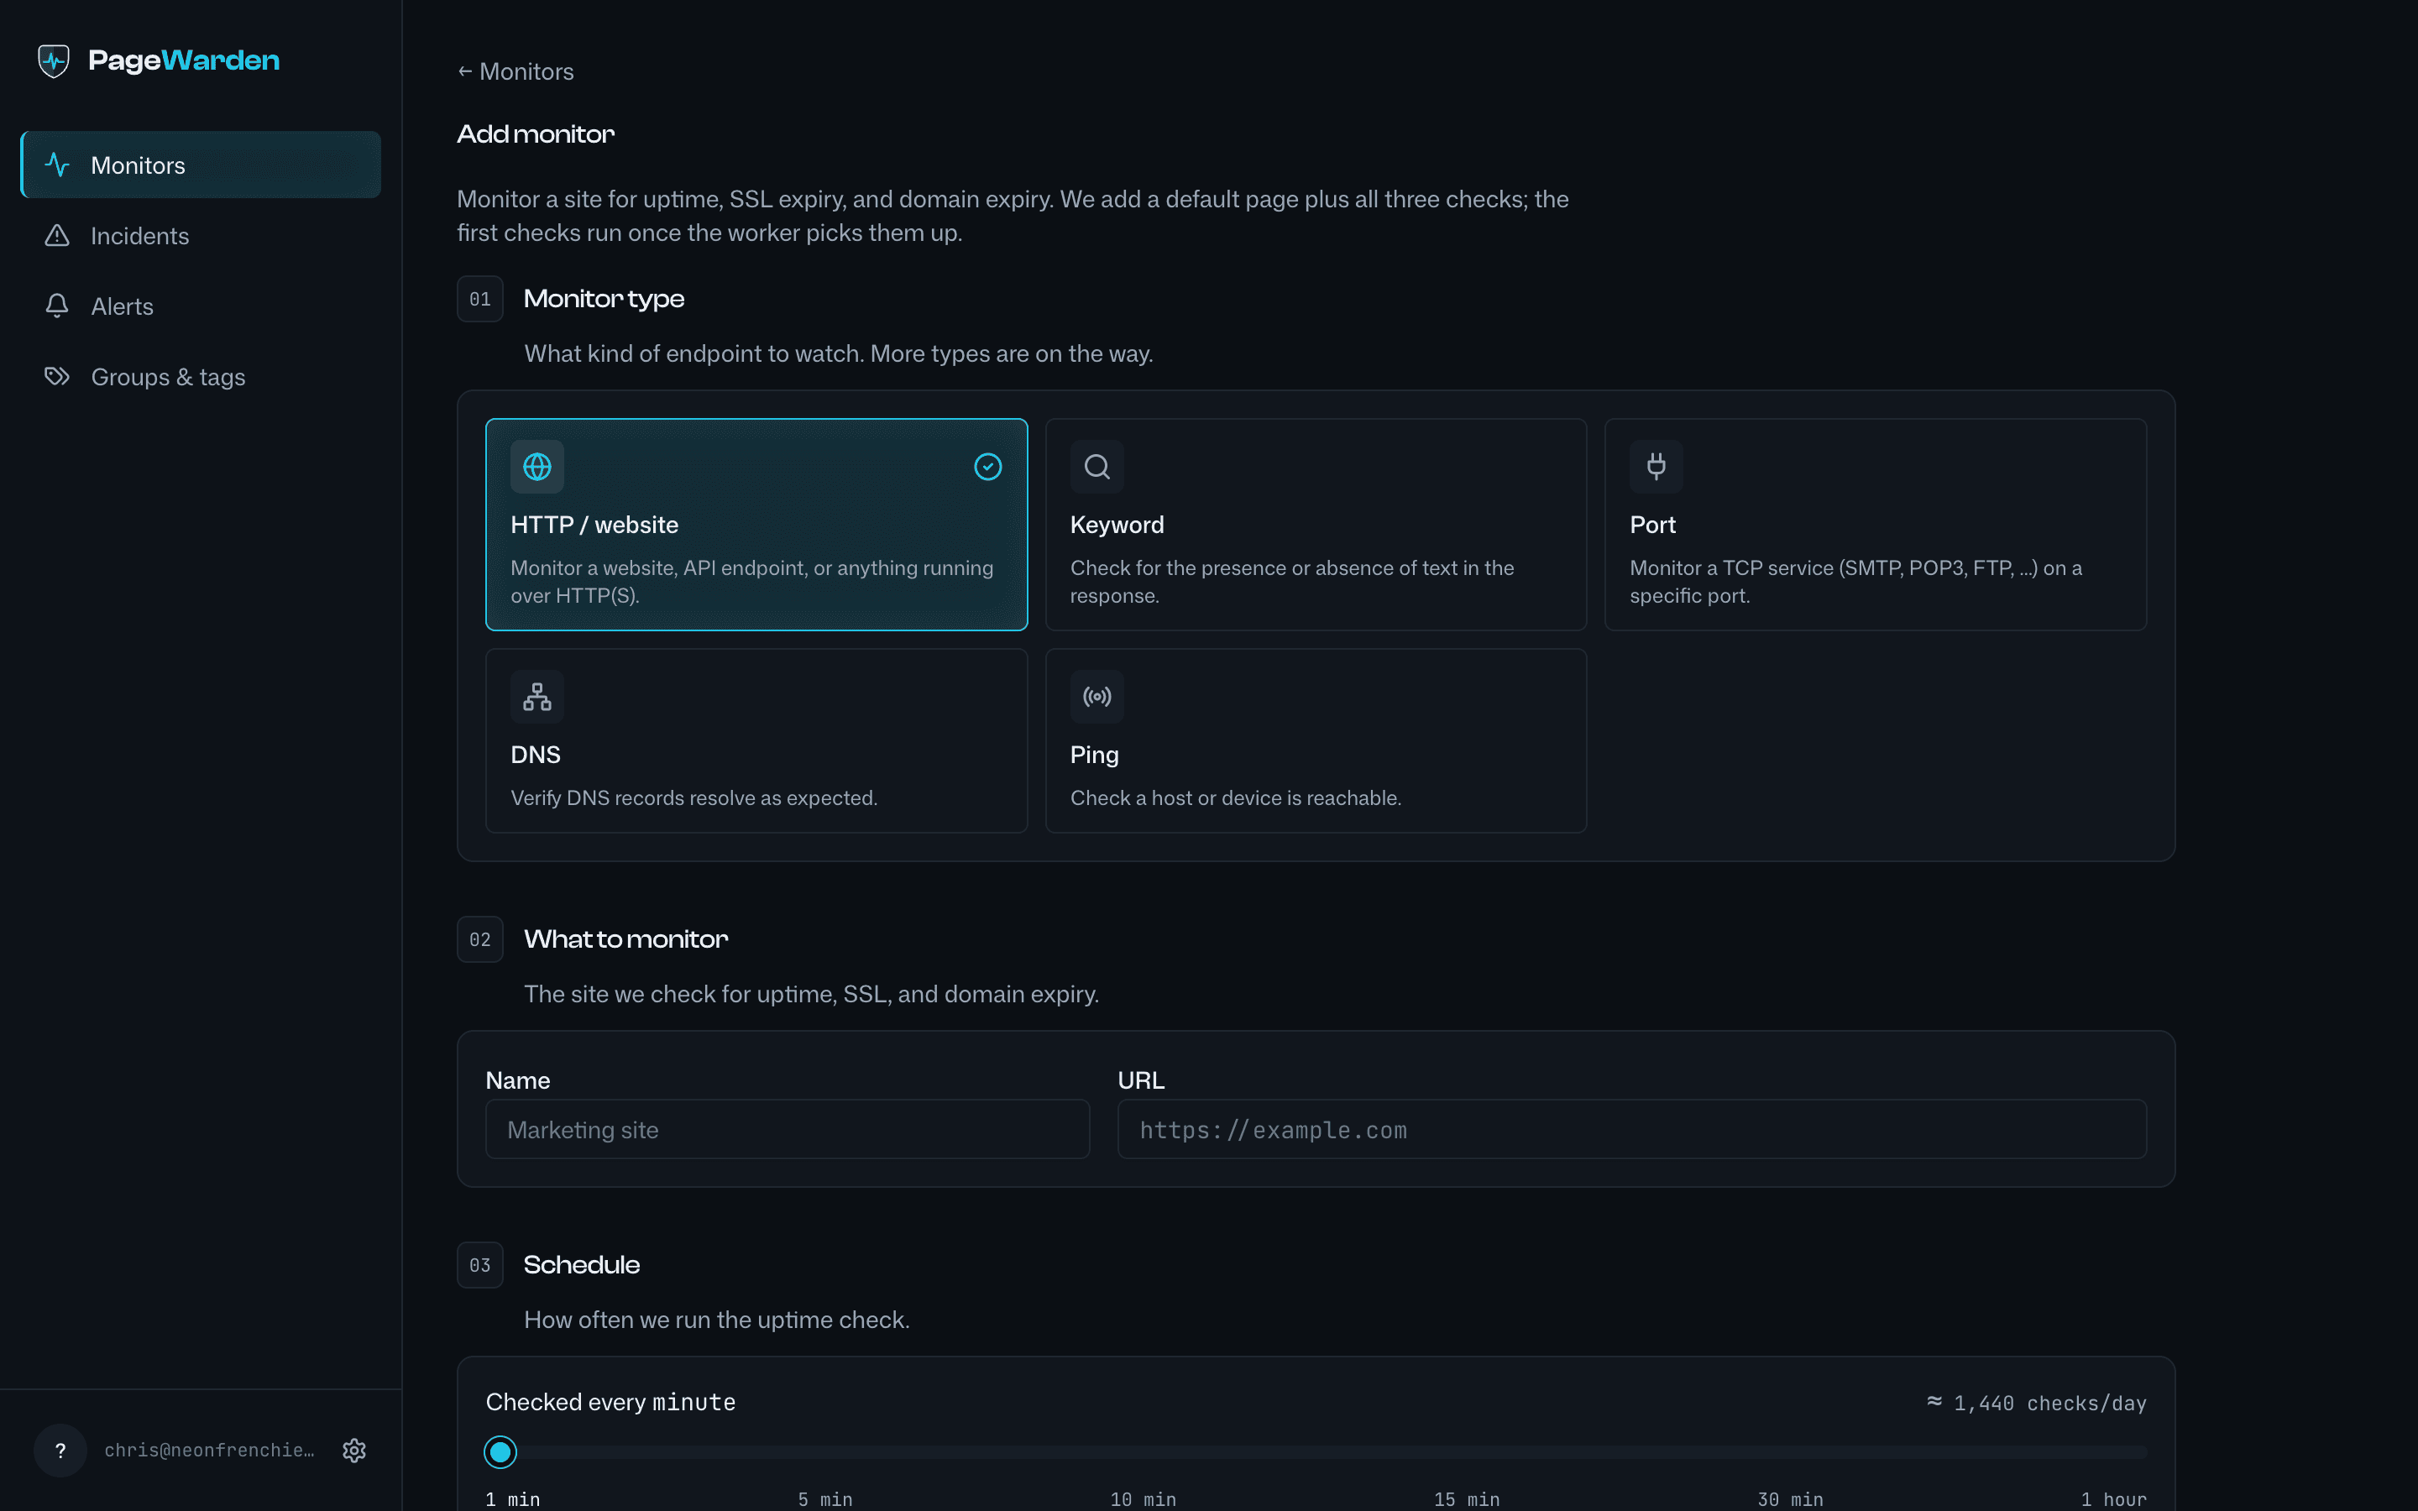
Task: Click the Incidents warning triangle icon
Action: [x=57, y=236]
